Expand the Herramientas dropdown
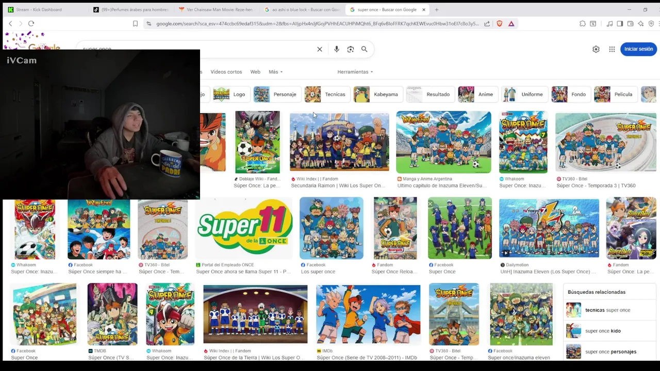Image resolution: width=660 pixels, height=371 pixels. point(355,72)
